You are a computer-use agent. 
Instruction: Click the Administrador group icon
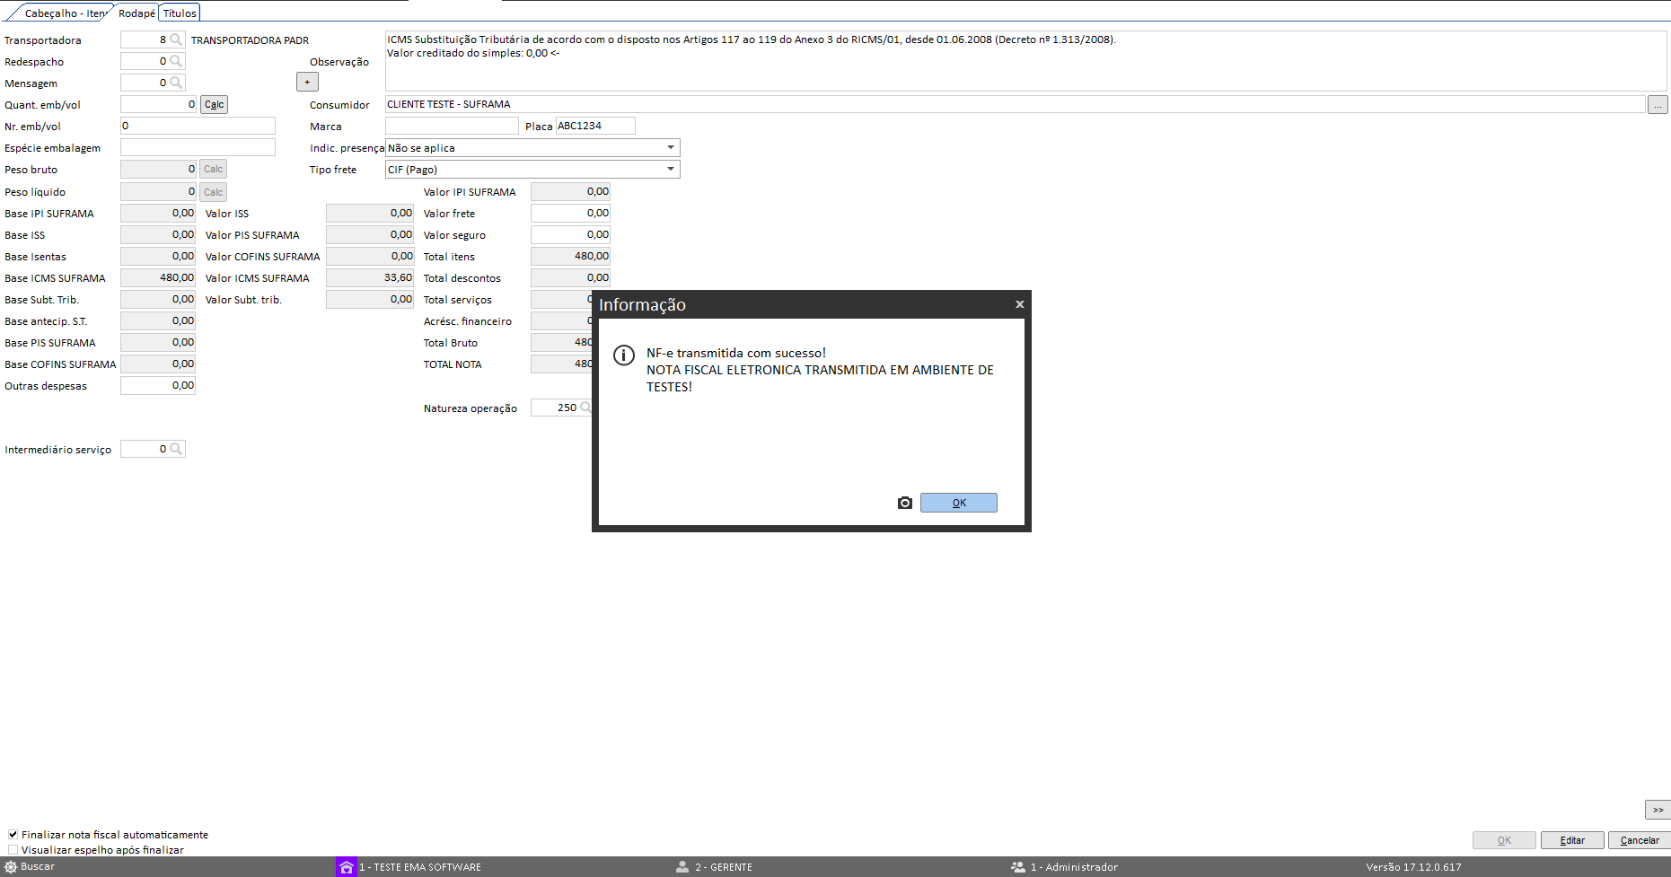(x=1018, y=867)
